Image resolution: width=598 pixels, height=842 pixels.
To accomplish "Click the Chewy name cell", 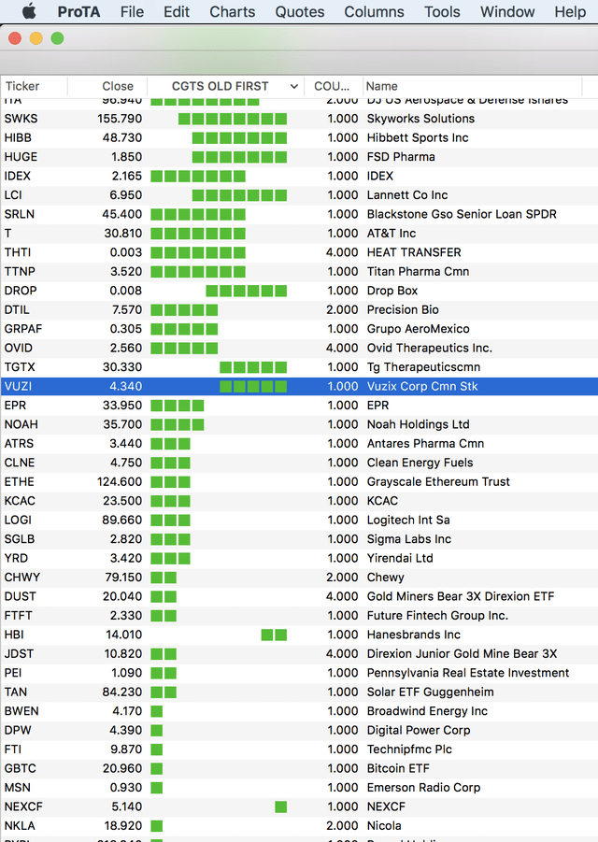I will [385, 578].
